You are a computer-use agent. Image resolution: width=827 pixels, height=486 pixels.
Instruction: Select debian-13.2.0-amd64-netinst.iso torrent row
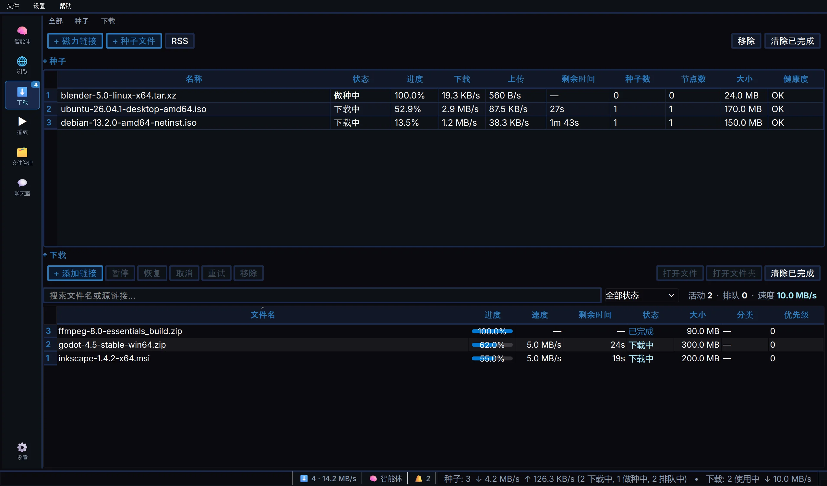click(434, 123)
